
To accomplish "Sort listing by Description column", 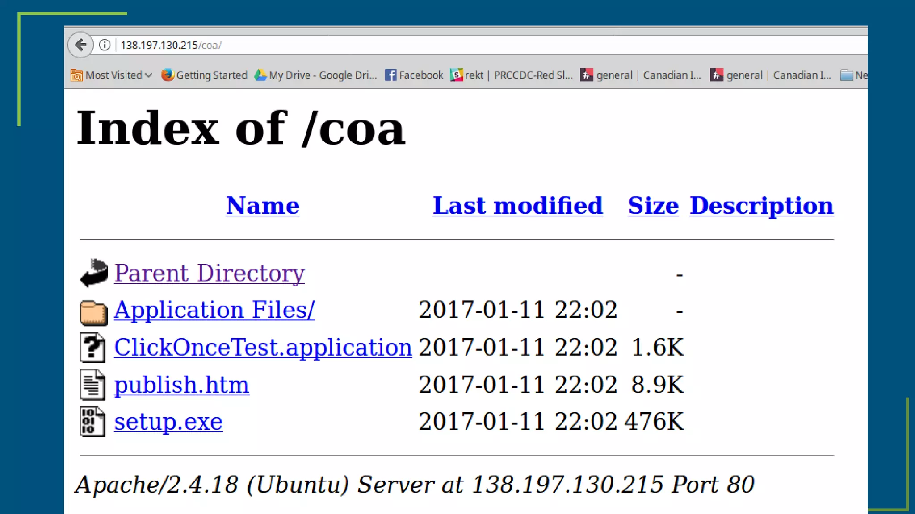I will [x=761, y=206].
